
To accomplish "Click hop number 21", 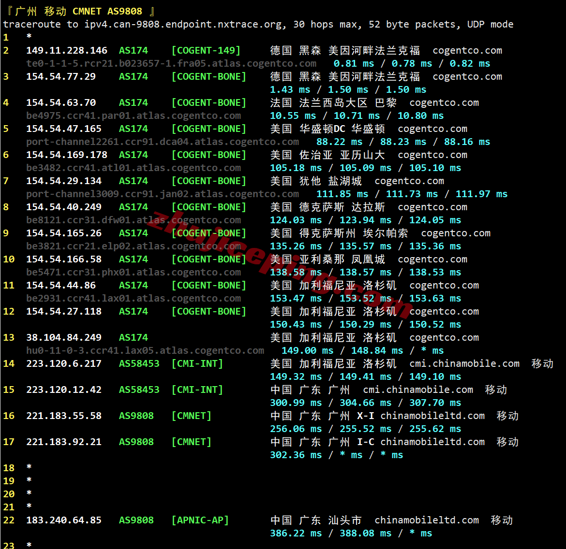I will point(9,507).
